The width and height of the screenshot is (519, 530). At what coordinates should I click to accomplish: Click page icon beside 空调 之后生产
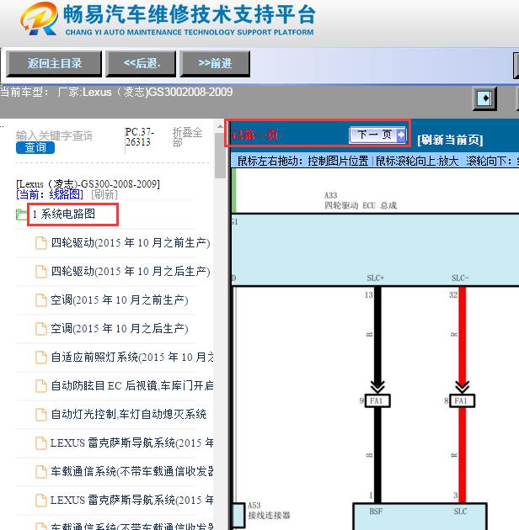pyautogui.click(x=41, y=329)
